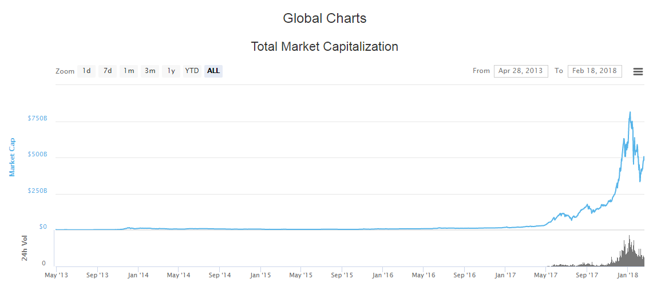
Task: Click the 24h Vol axis label
Action: [x=25, y=248]
